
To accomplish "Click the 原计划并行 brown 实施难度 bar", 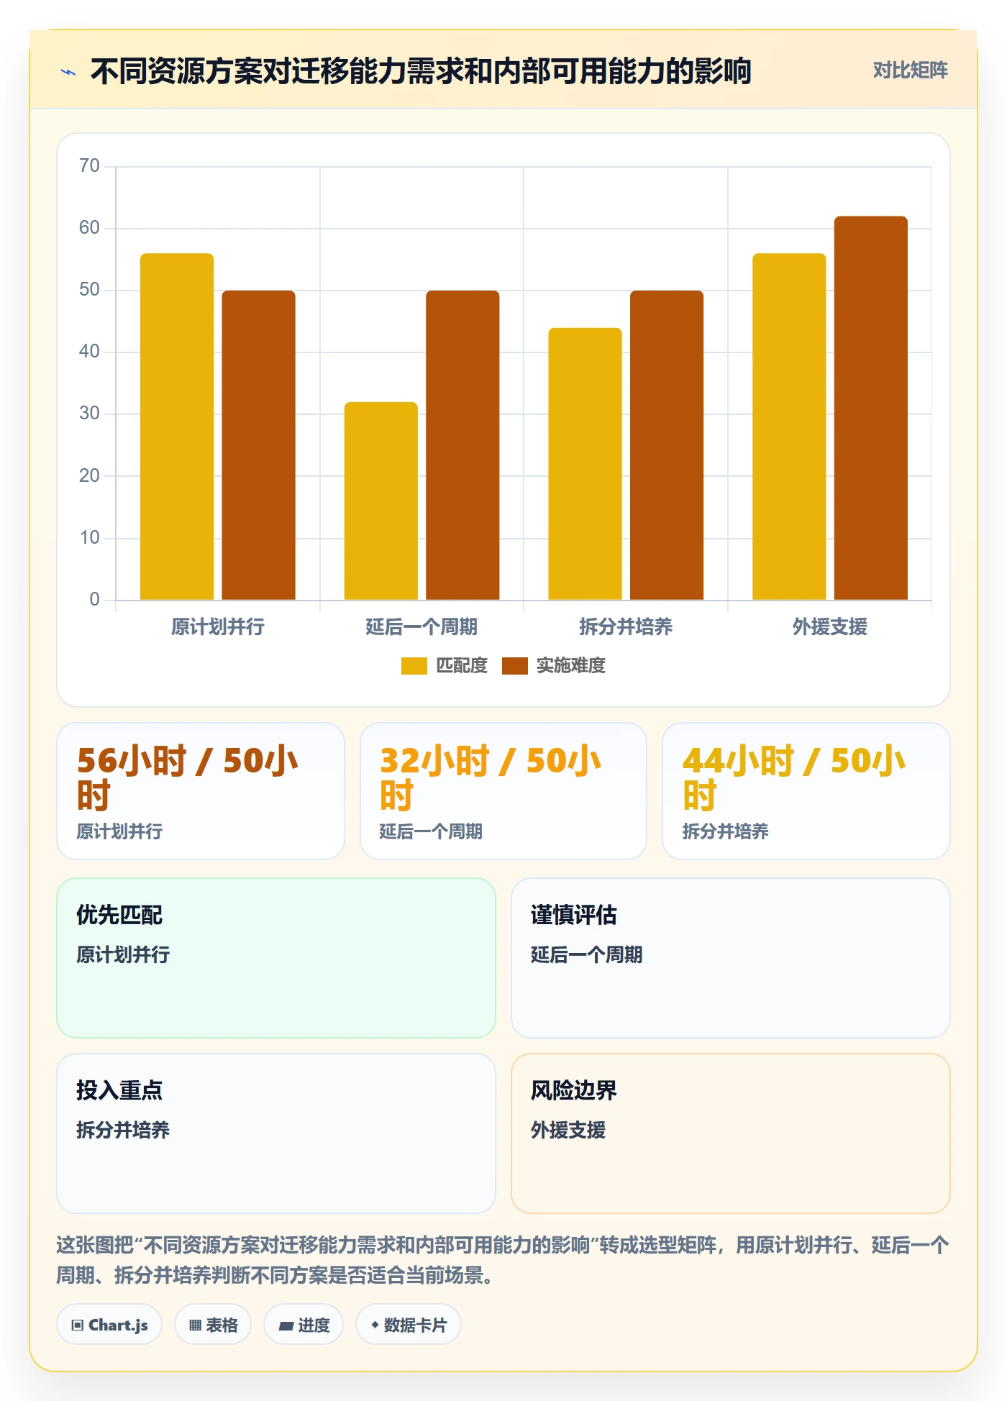I will pos(258,445).
